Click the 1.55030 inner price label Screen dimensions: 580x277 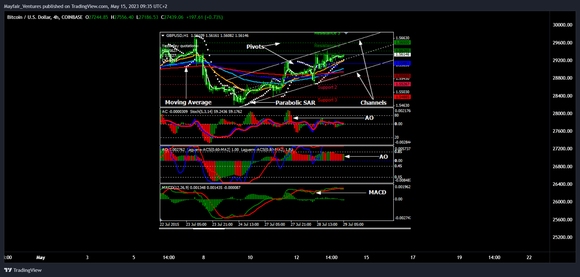[x=403, y=92]
